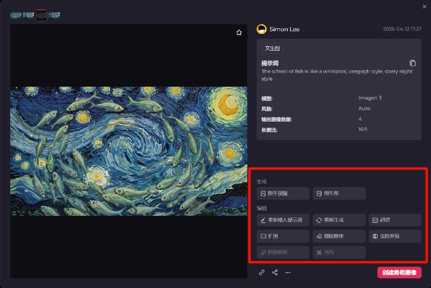Image resolution: width=431 pixels, height=288 pixels.
Task: Click the timestamp 2025-04-12 17:37
Action: pos(402,29)
